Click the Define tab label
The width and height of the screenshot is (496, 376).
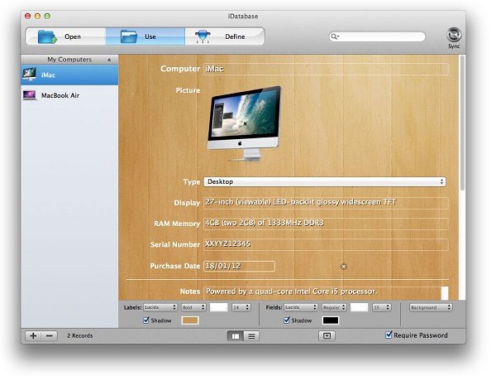click(x=235, y=36)
